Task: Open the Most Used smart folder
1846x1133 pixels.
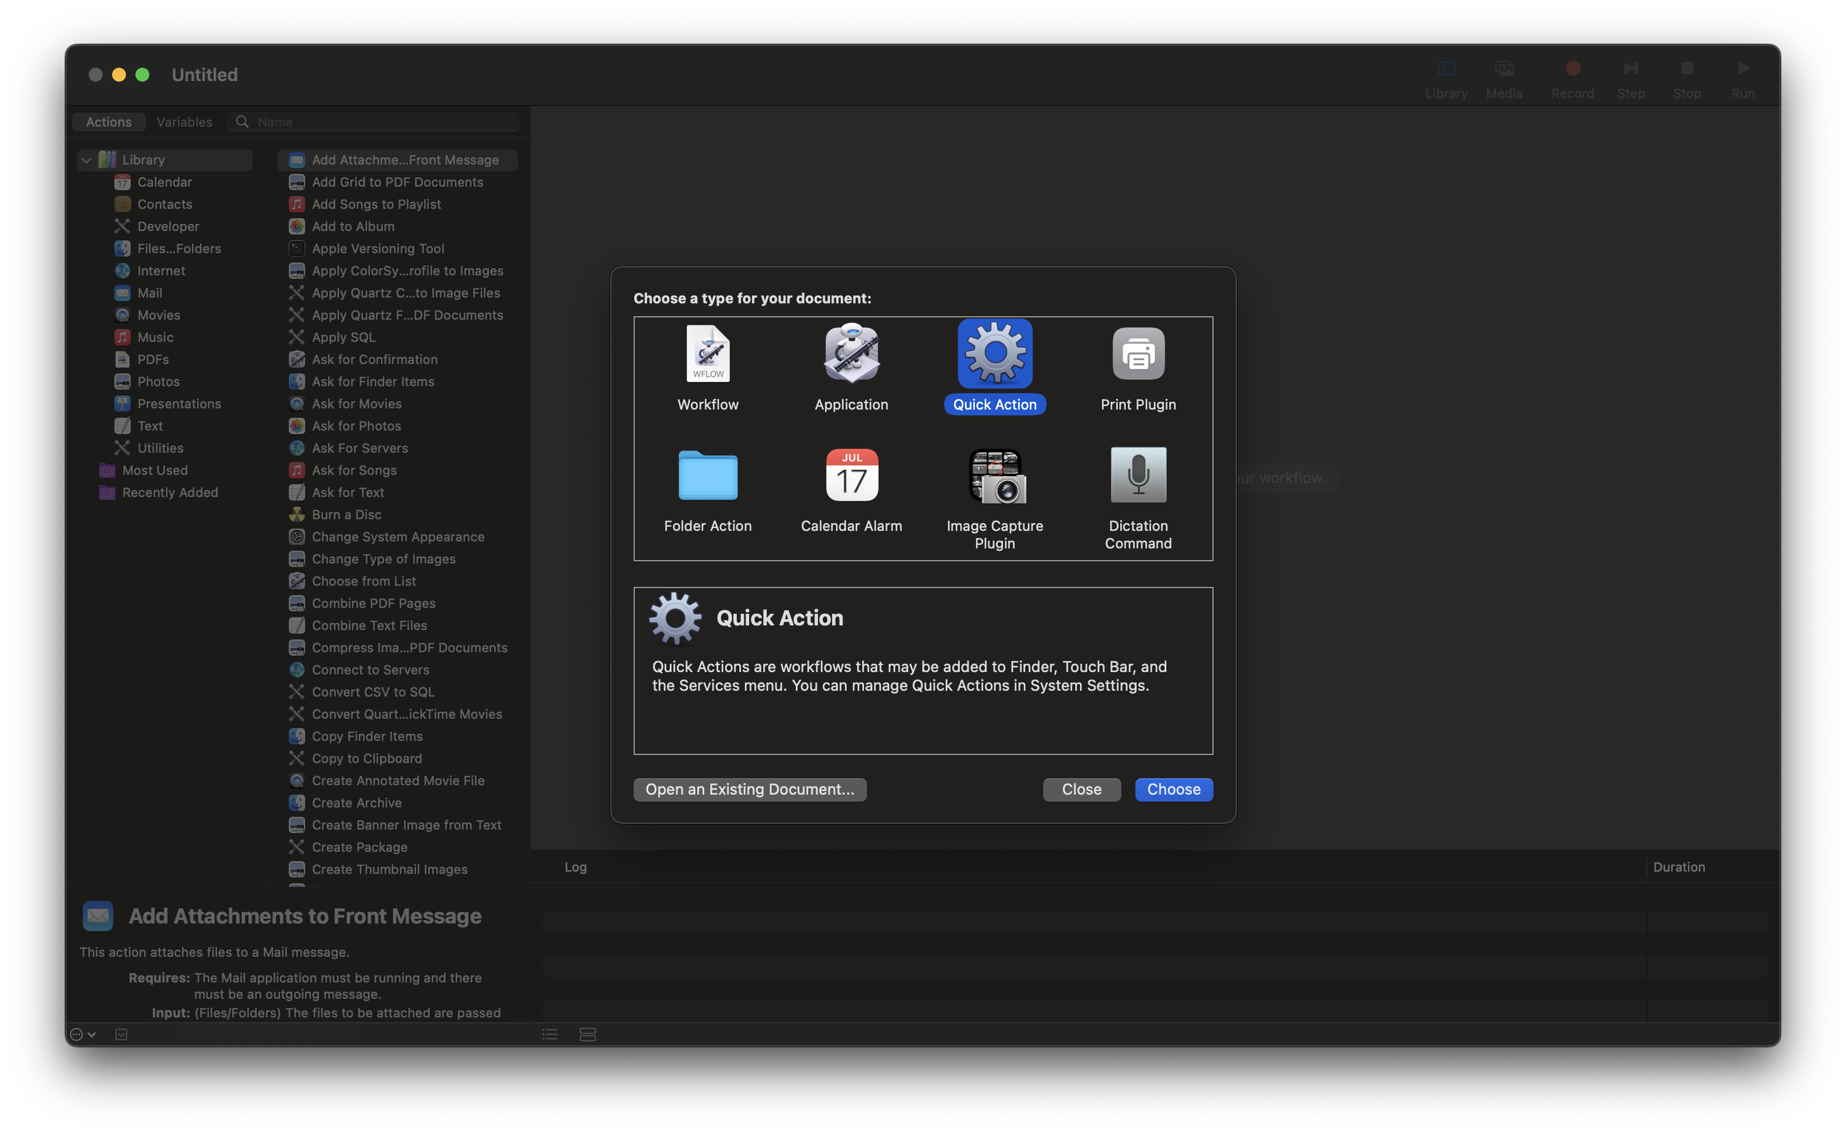Action: coord(155,471)
